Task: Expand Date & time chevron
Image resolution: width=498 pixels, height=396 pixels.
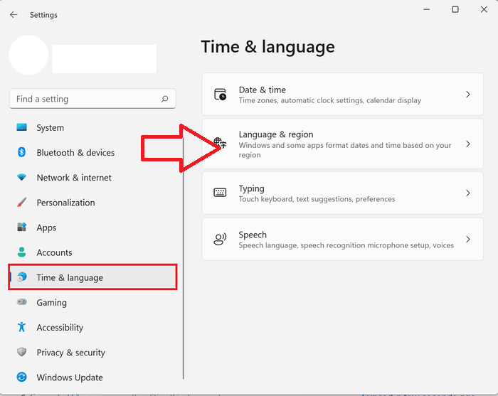Action: (468, 95)
